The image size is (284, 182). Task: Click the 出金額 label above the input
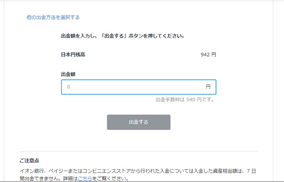(68, 74)
